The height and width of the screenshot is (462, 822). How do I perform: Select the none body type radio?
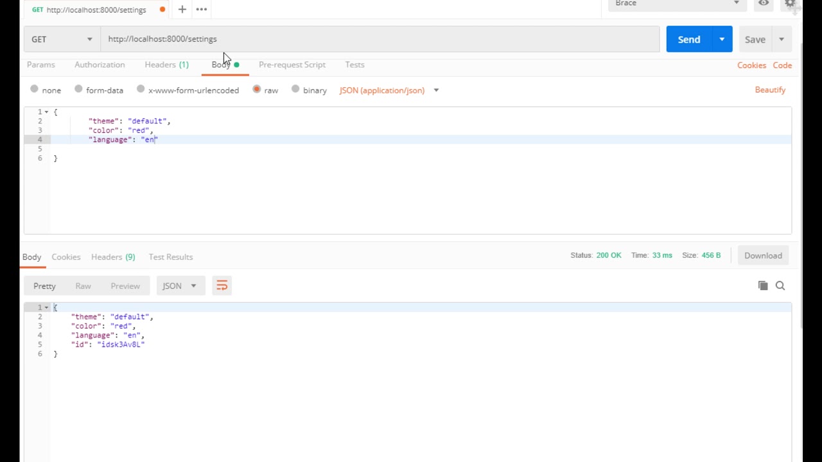[x=34, y=89]
